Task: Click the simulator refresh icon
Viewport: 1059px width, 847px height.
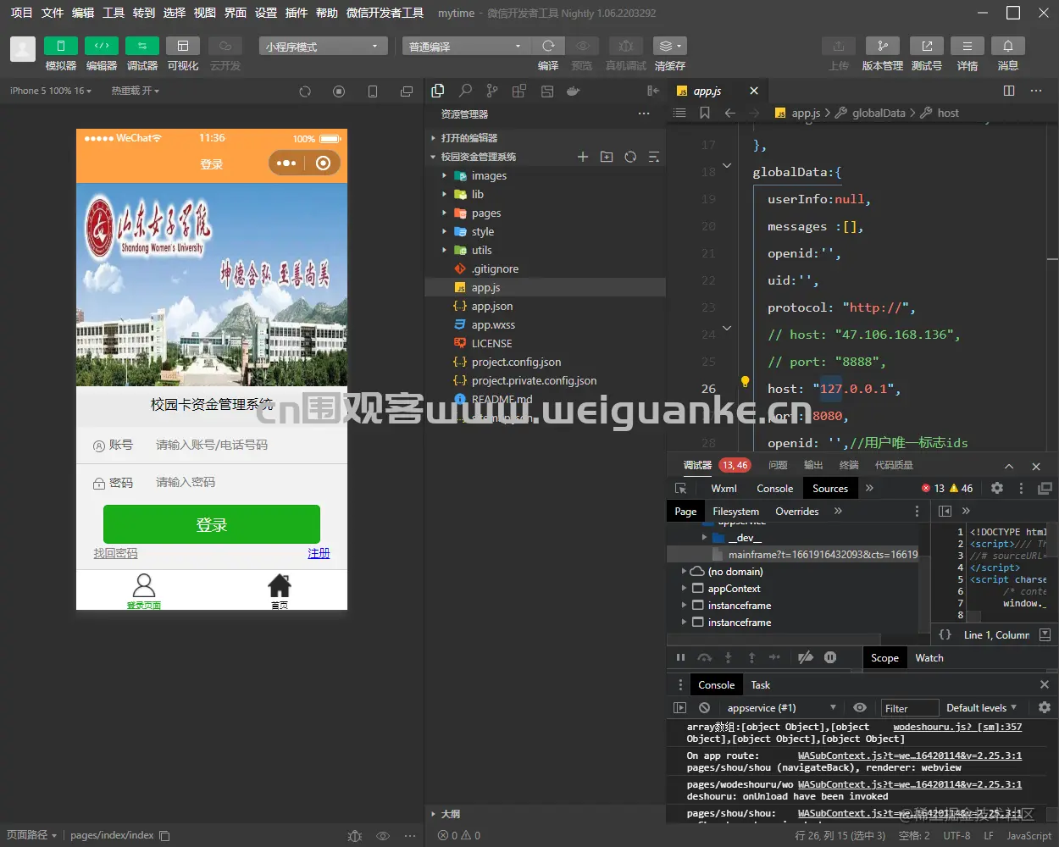Action: (x=305, y=91)
